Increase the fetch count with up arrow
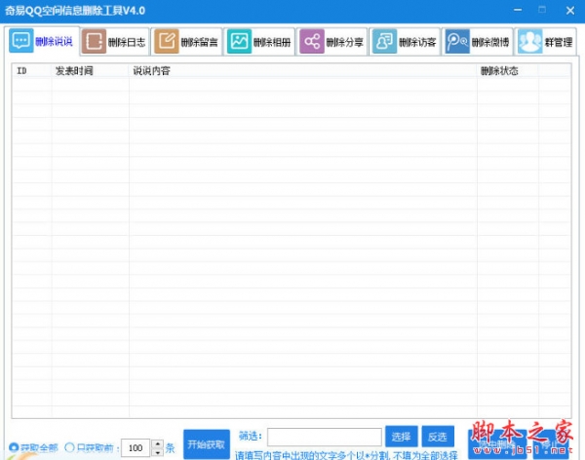The width and height of the screenshot is (585, 460). coord(157,443)
